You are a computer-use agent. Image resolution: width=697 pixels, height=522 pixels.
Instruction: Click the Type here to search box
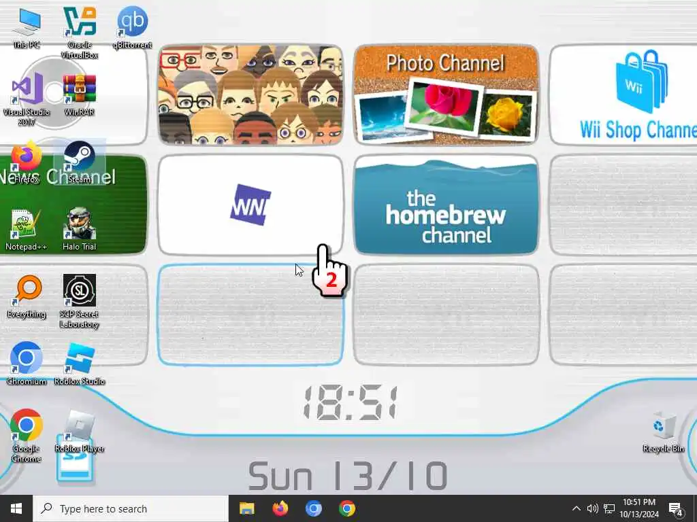[x=131, y=508]
